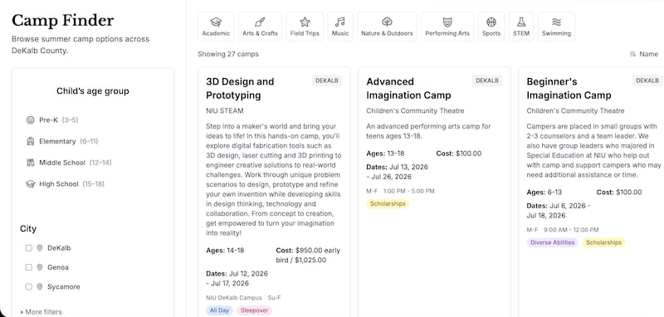This screenshot has width=664, height=317.
Task: Click the All Day tag
Action: click(x=219, y=310)
